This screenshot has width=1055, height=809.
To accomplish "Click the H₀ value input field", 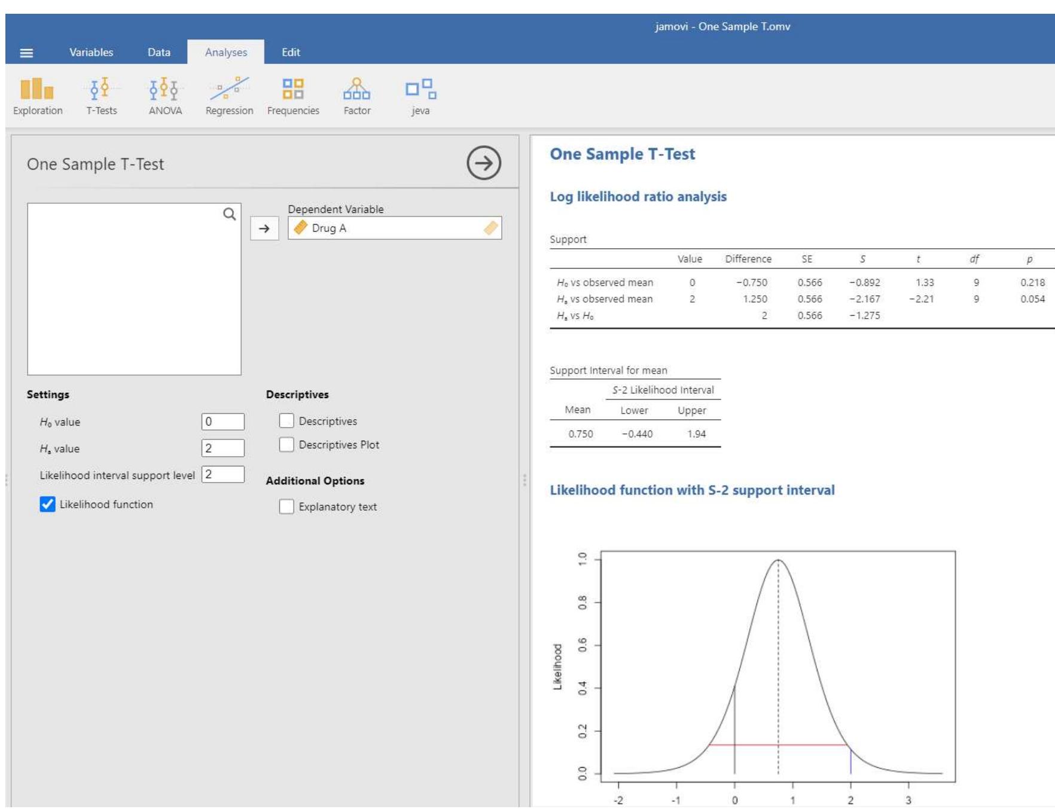I will coord(222,422).
